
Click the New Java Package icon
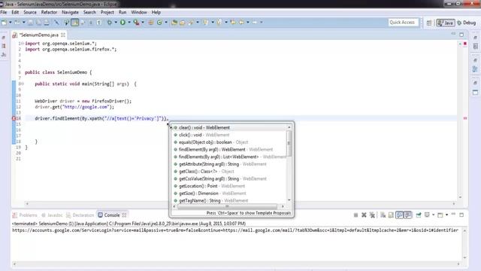pos(151,23)
